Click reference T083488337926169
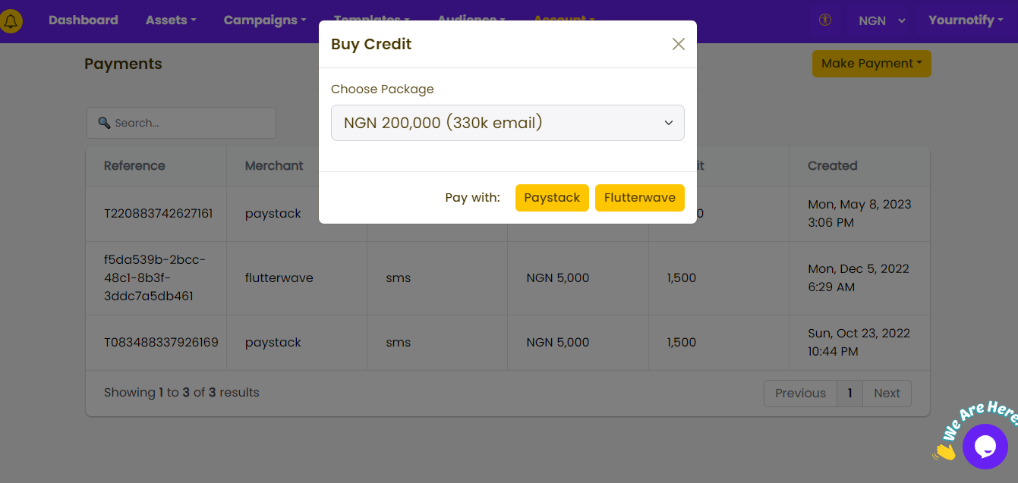Screen dimensions: 1018x483 point(161,343)
